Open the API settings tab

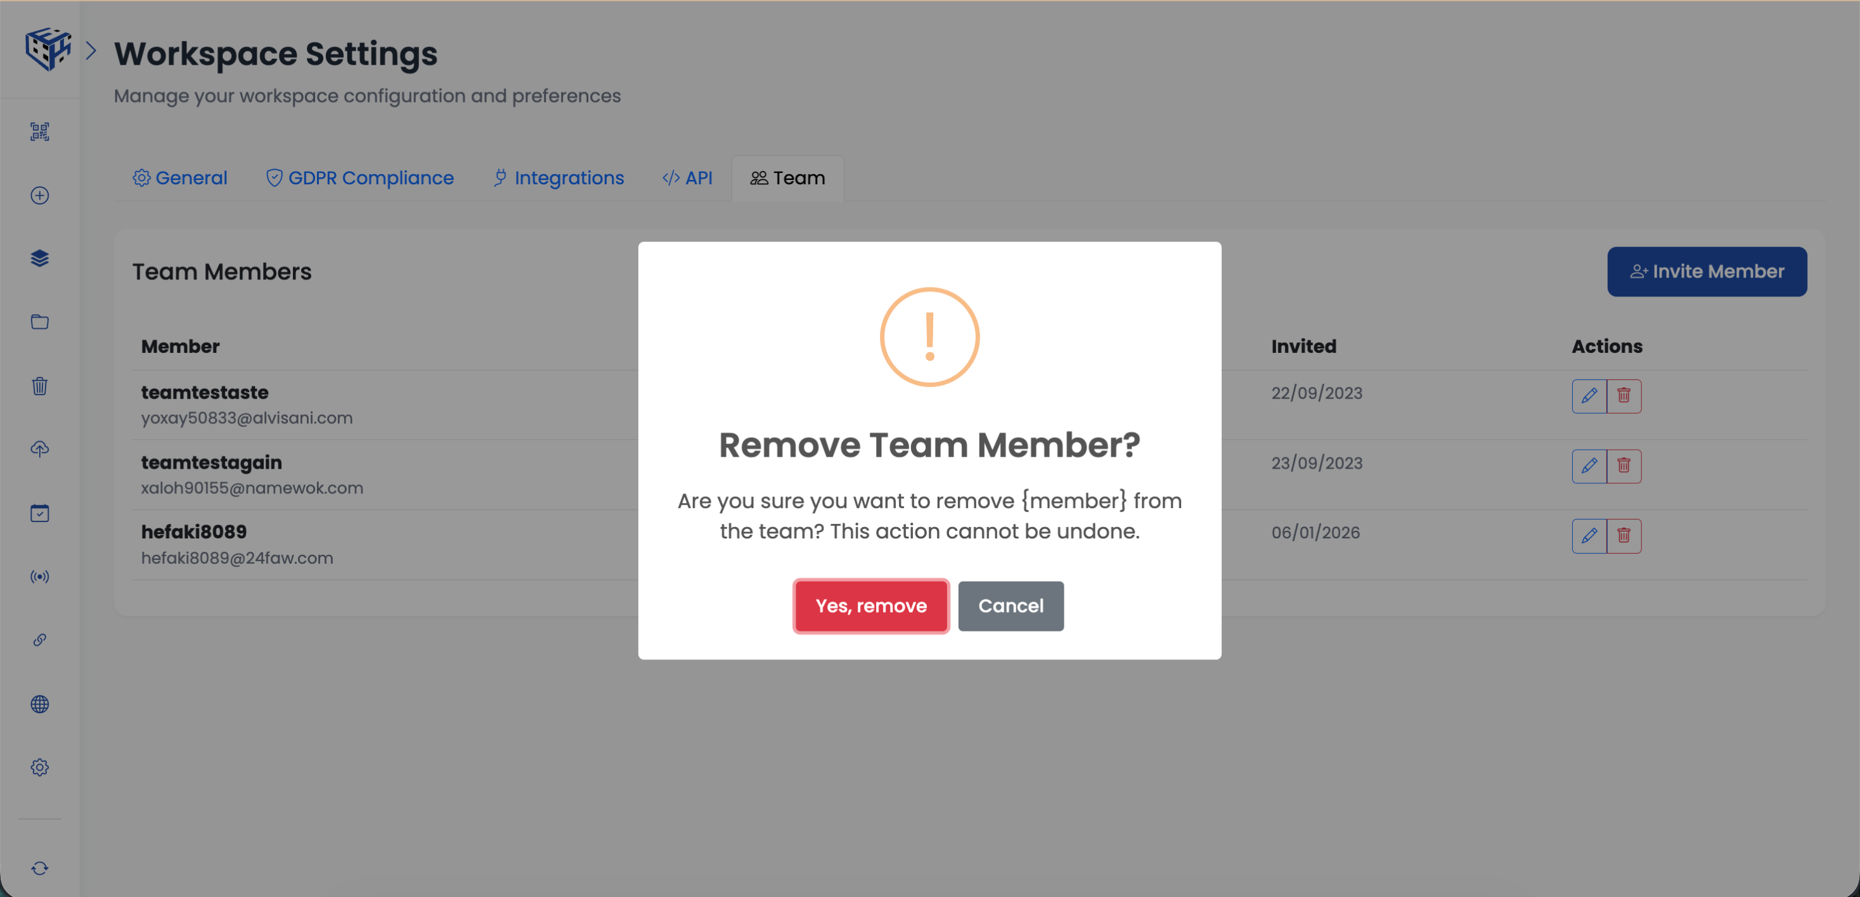click(x=687, y=177)
